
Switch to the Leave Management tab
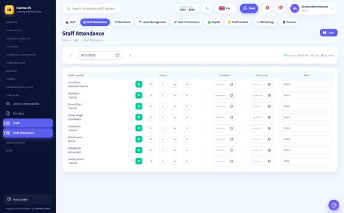152,22
